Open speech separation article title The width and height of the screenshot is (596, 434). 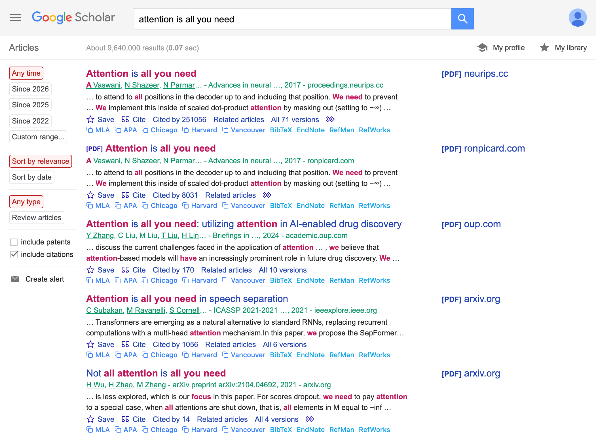[187, 299]
